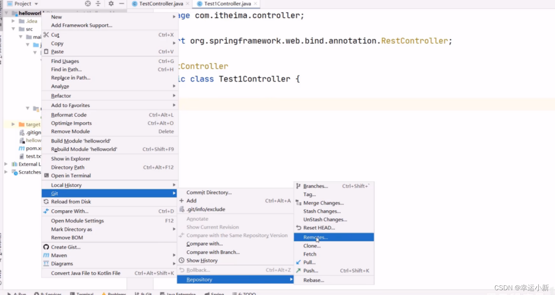Click the Create Gist GitHub icon

pos(46,247)
